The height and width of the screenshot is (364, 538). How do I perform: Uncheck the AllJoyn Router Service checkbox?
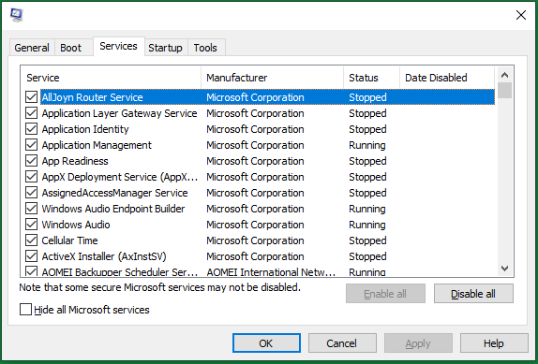pos(31,97)
